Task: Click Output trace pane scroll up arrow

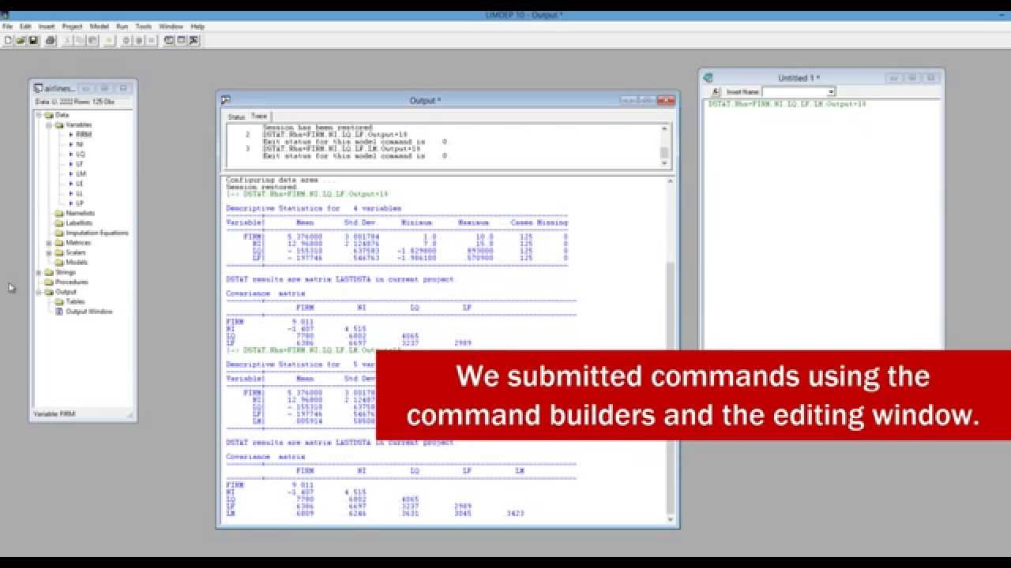Action: pos(665,129)
